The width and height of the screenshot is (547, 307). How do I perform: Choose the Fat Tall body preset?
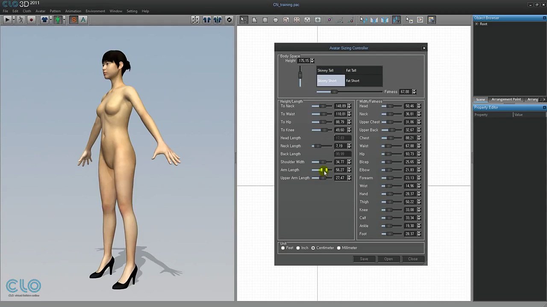[364, 70]
